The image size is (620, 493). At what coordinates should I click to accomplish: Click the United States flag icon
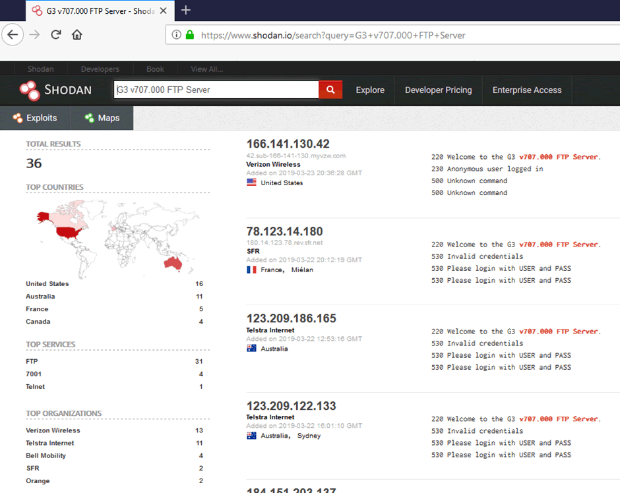[x=251, y=183]
